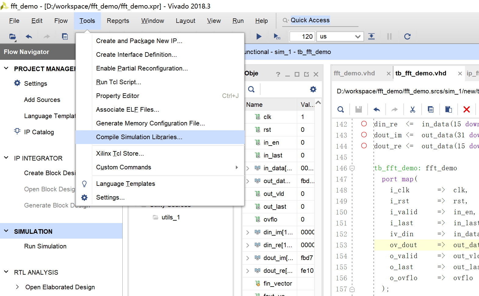Image resolution: width=479 pixels, height=296 pixels.
Task: Open the Custom Commands submenu
Action: coord(160,167)
